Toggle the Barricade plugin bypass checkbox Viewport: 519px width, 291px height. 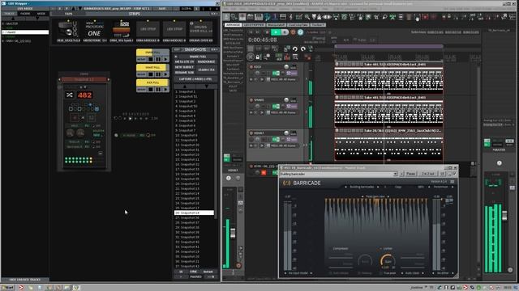(454, 174)
